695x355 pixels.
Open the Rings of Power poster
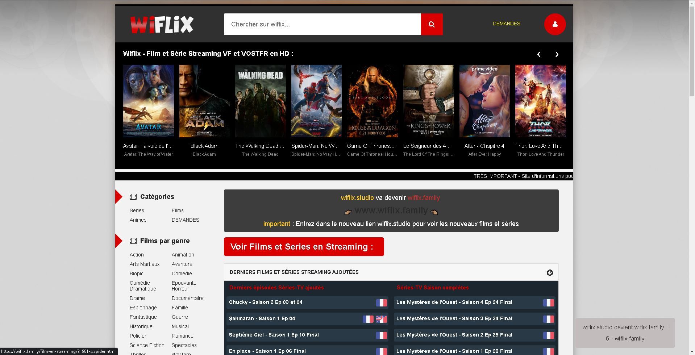tap(428, 101)
